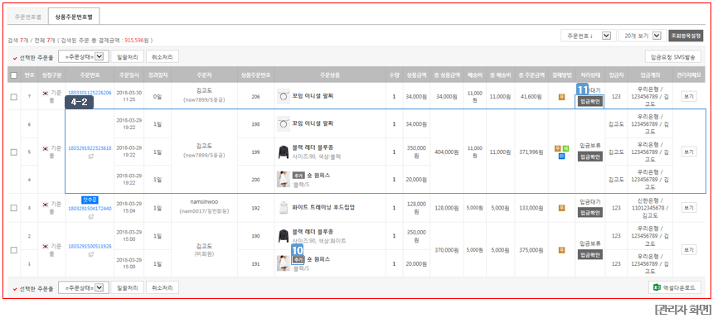Click 엑셀다운로드 button
Screen dimensions: 713x318
click(675, 287)
